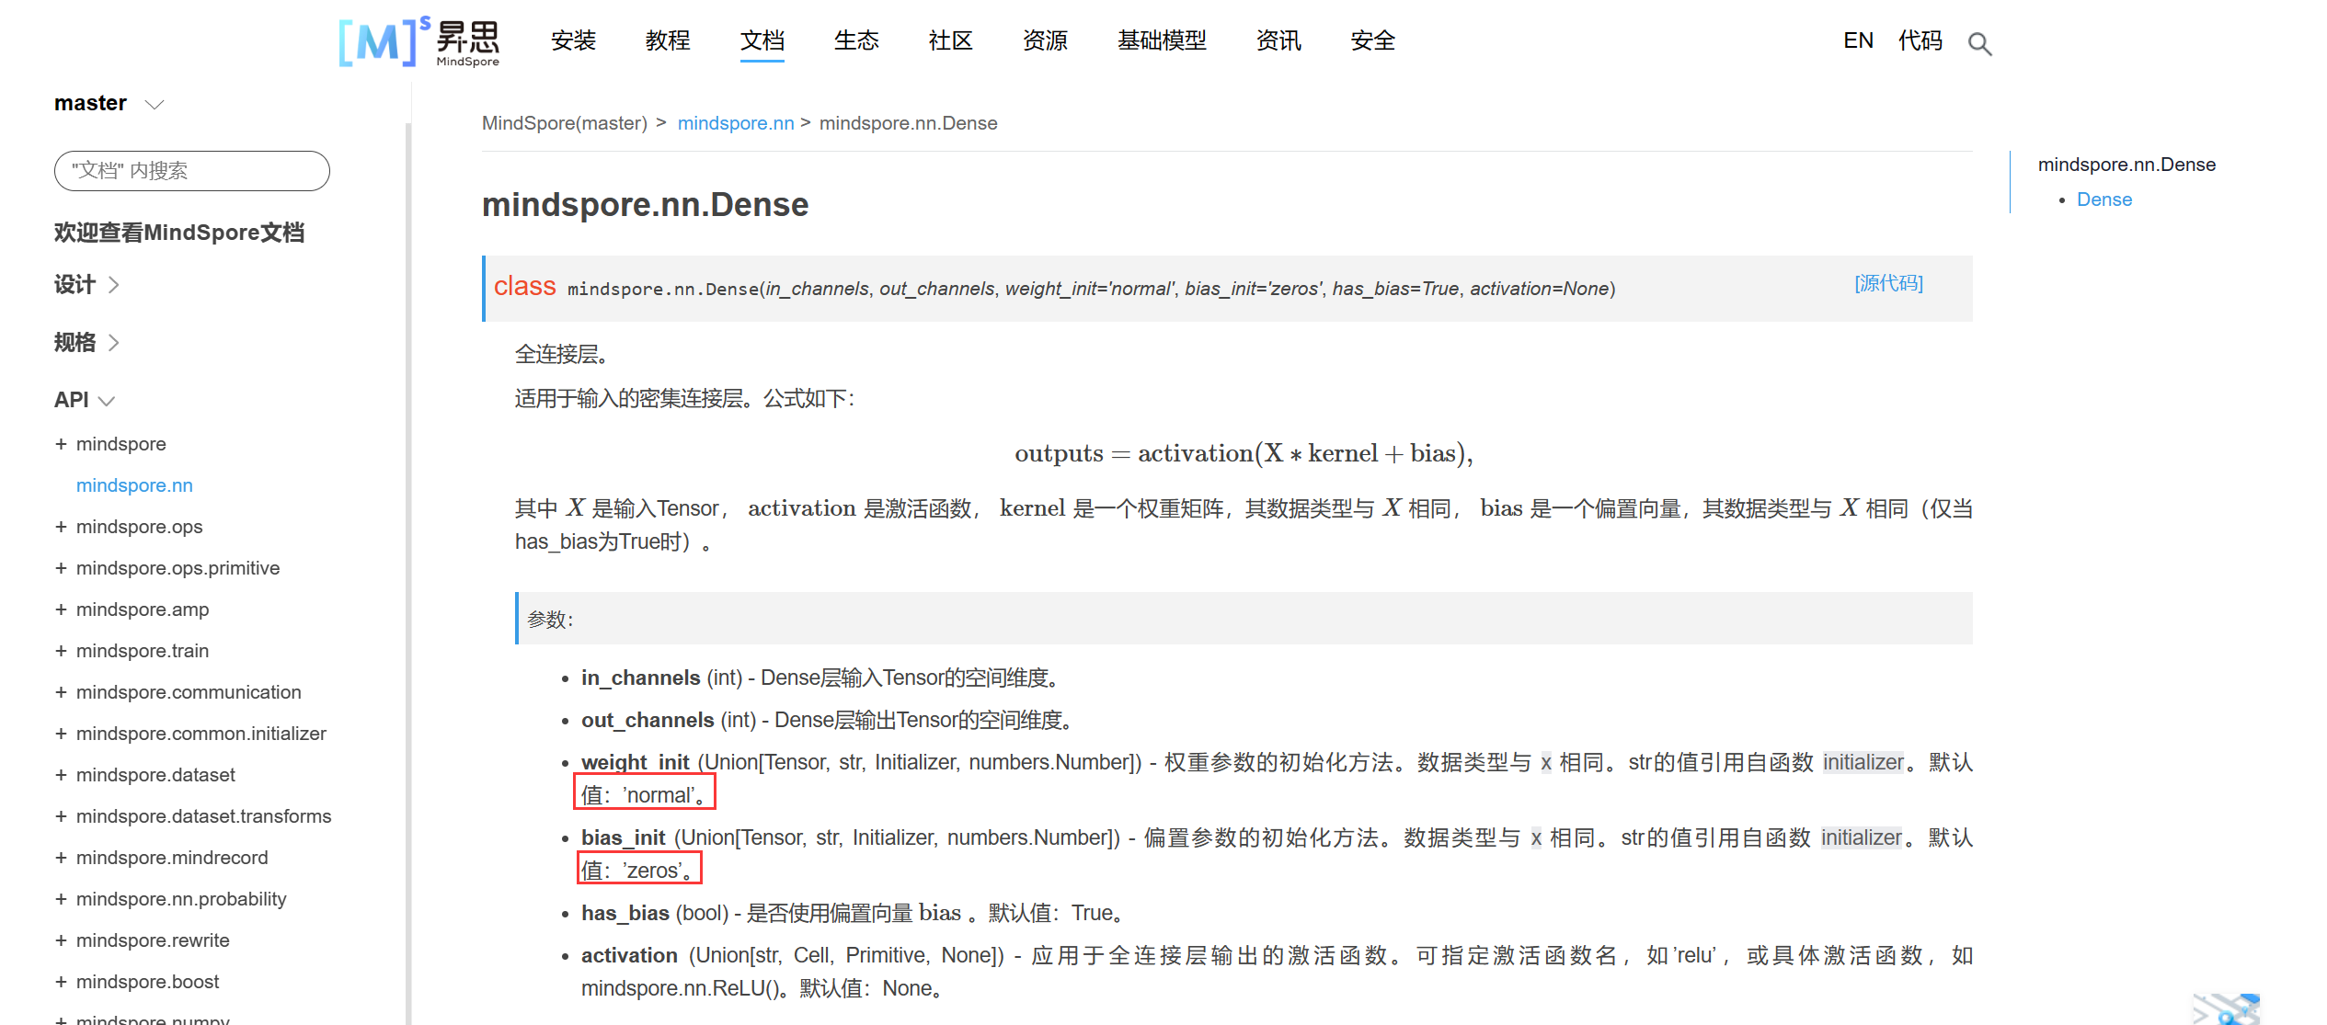Open the 基础模型 menu item

pyautogui.click(x=1162, y=40)
